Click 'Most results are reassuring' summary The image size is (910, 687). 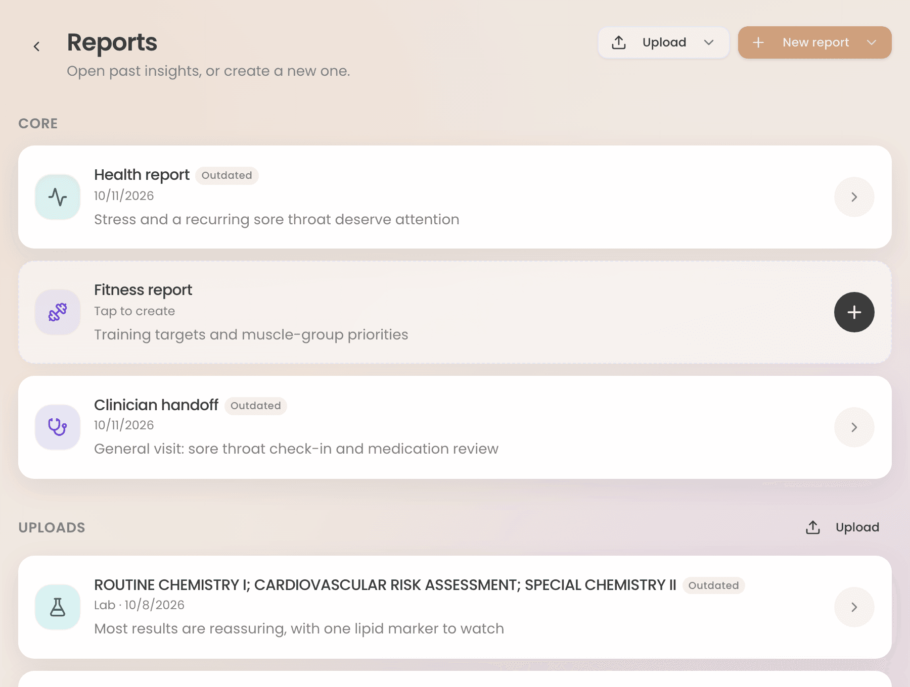[299, 629]
